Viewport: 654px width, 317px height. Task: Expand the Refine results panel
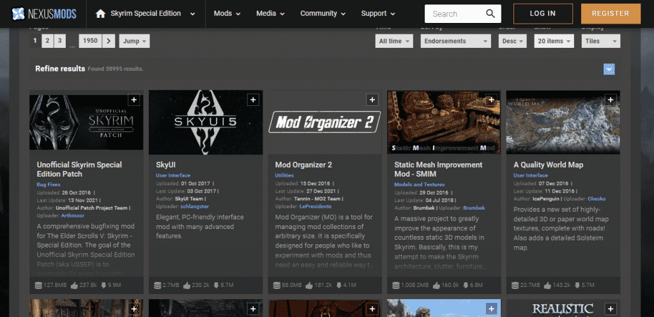tap(609, 69)
